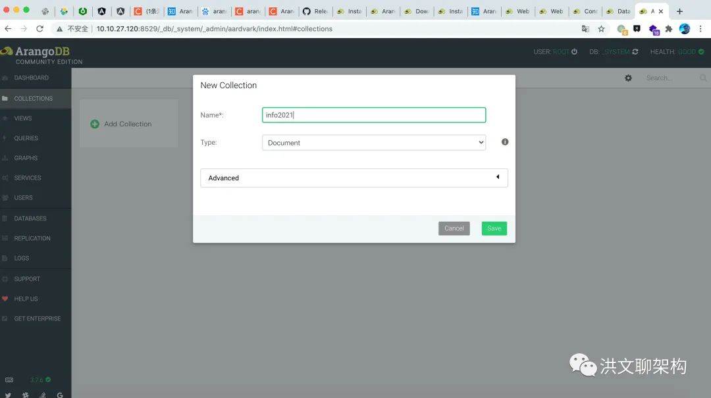Switch to the GitHub Rele browser tab
The image size is (711, 398).
point(315,11)
